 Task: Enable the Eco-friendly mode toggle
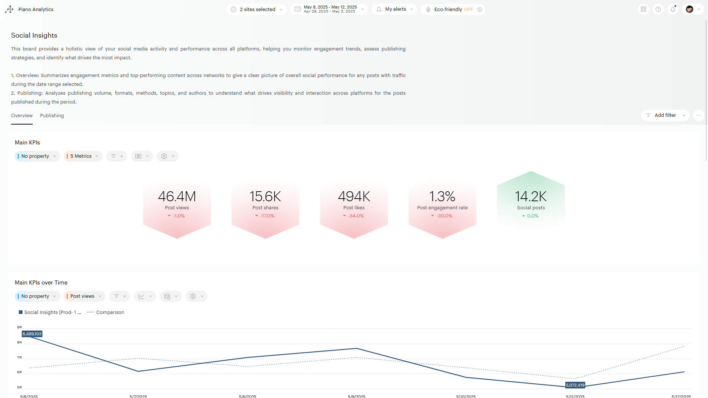[452, 9]
